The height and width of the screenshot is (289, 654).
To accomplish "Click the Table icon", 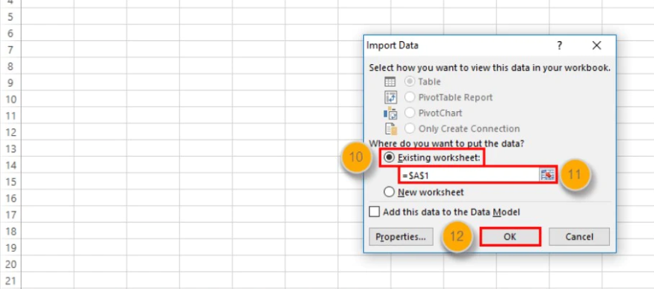I will (390, 81).
